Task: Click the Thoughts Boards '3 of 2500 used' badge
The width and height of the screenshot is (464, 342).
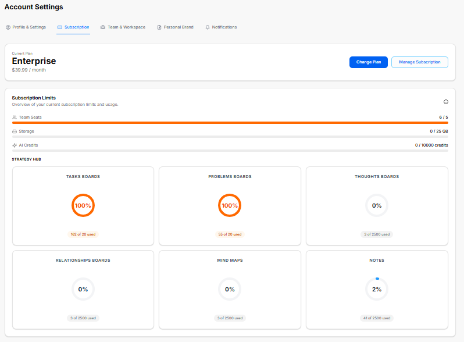Action: click(x=377, y=234)
